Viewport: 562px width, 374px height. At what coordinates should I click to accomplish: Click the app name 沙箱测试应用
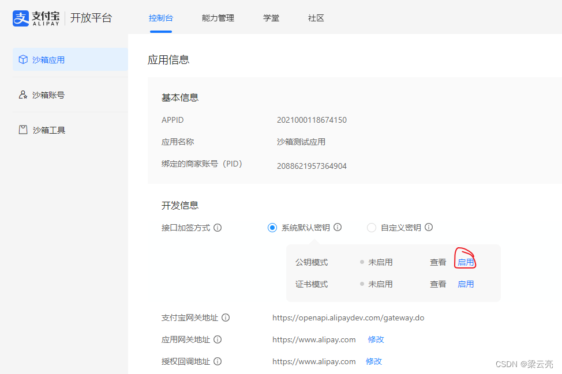click(301, 142)
